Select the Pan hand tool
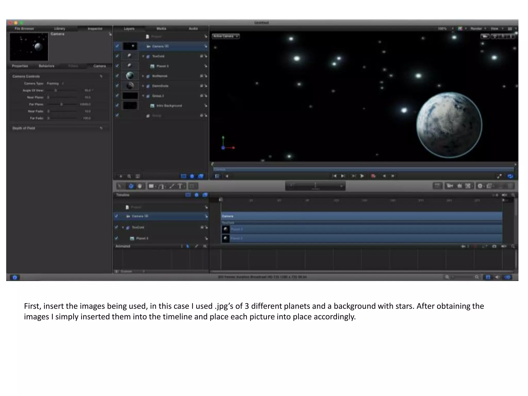This screenshot has width=528, height=396. click(x=140, y=186)
